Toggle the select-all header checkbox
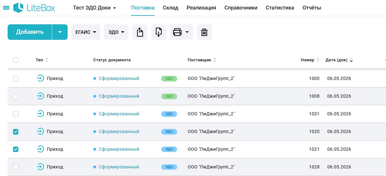Screen dimensions: 386x176 click(16, 60)
